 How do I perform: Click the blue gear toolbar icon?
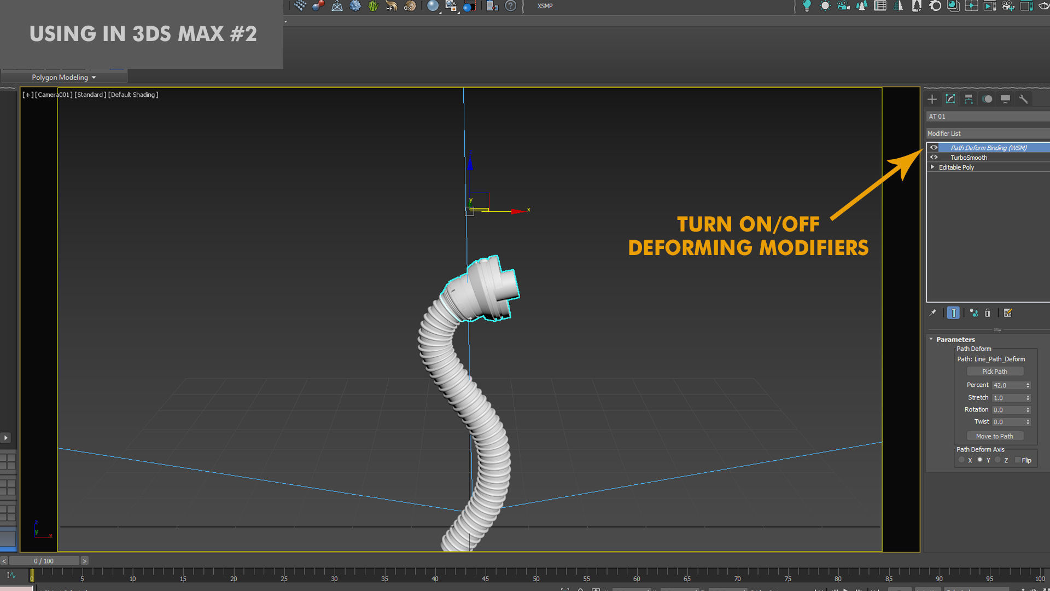pos(355,6)
